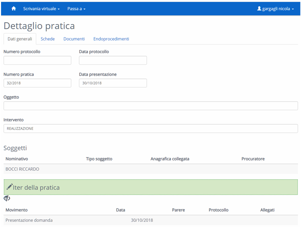Click the pencil icon beside Iter della pratica
Viewport: 301px width, 227px height.
pos(9,187)
